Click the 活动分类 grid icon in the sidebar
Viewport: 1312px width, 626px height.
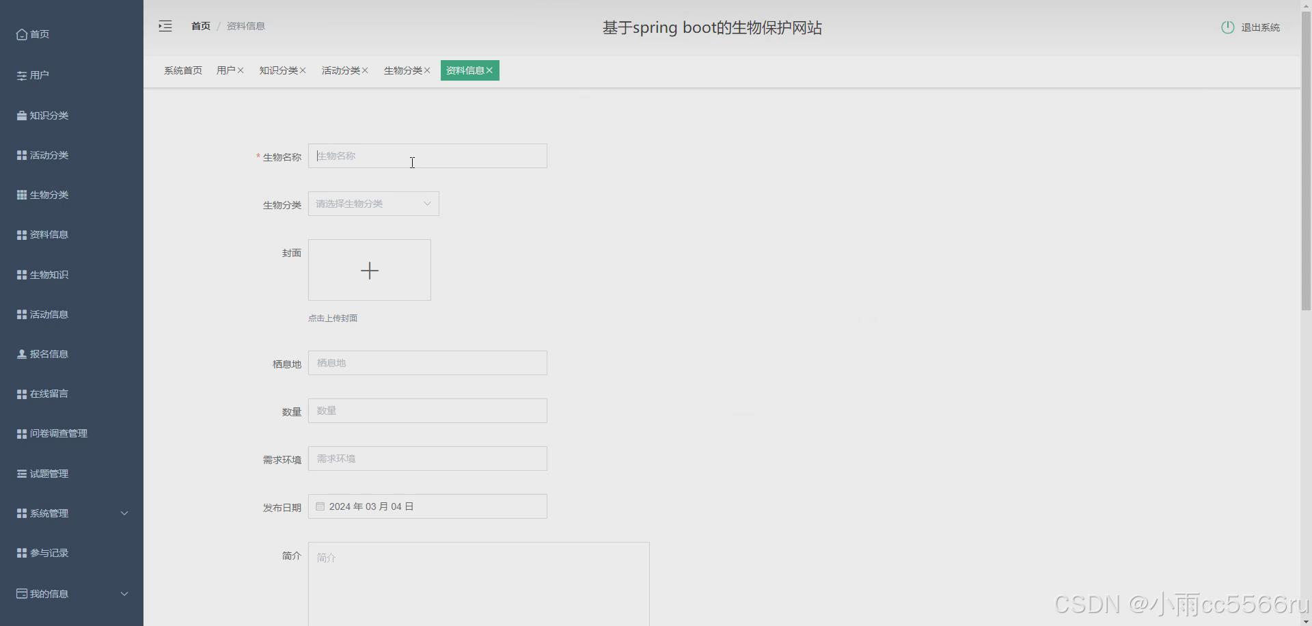22,155
